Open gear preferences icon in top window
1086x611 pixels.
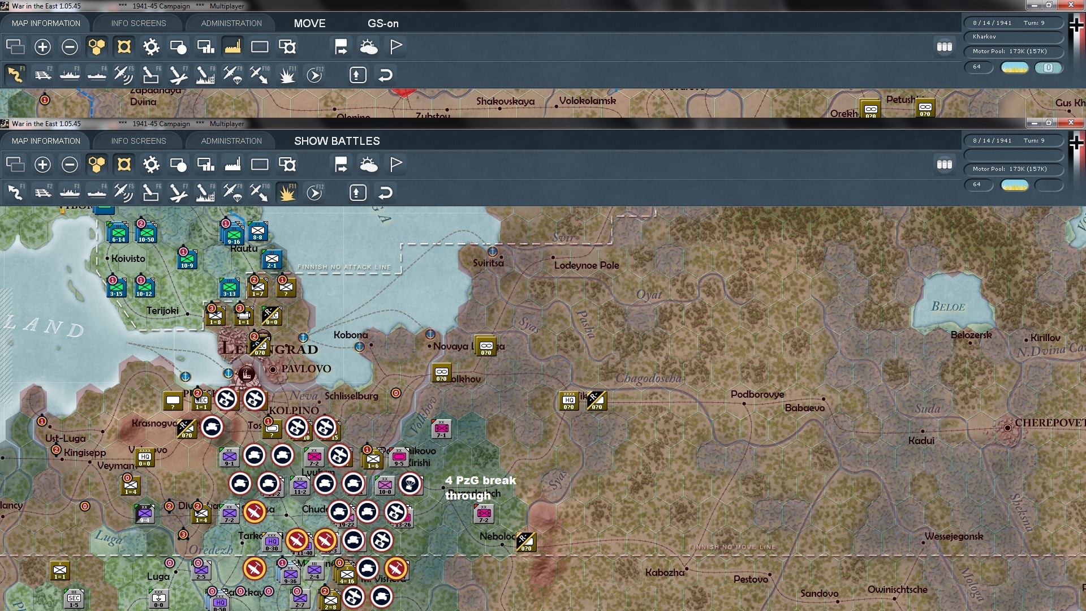(x=151, y=47)
